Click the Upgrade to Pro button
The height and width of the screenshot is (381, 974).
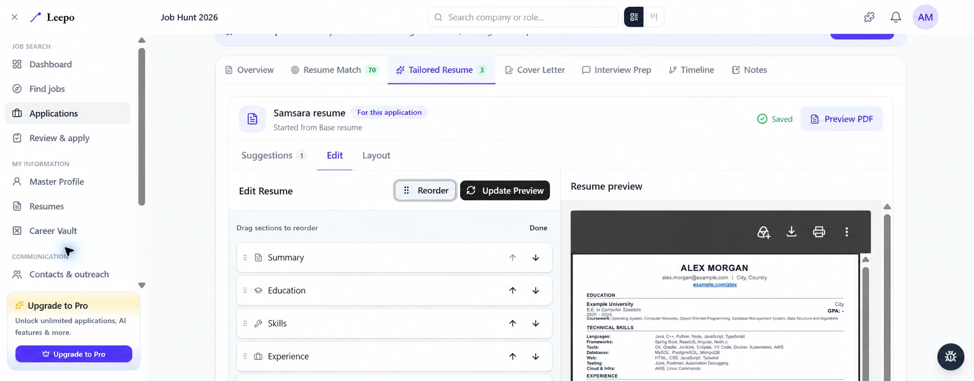click(x=73, y=354)
